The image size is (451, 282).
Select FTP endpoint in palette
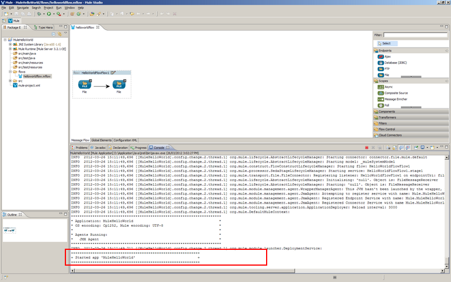[x=384, y=69]
